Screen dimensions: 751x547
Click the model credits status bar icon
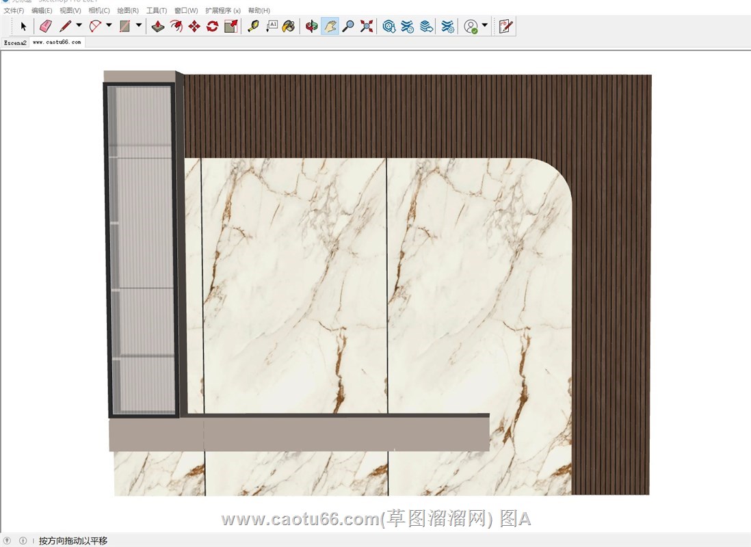[x=23, y=540]
